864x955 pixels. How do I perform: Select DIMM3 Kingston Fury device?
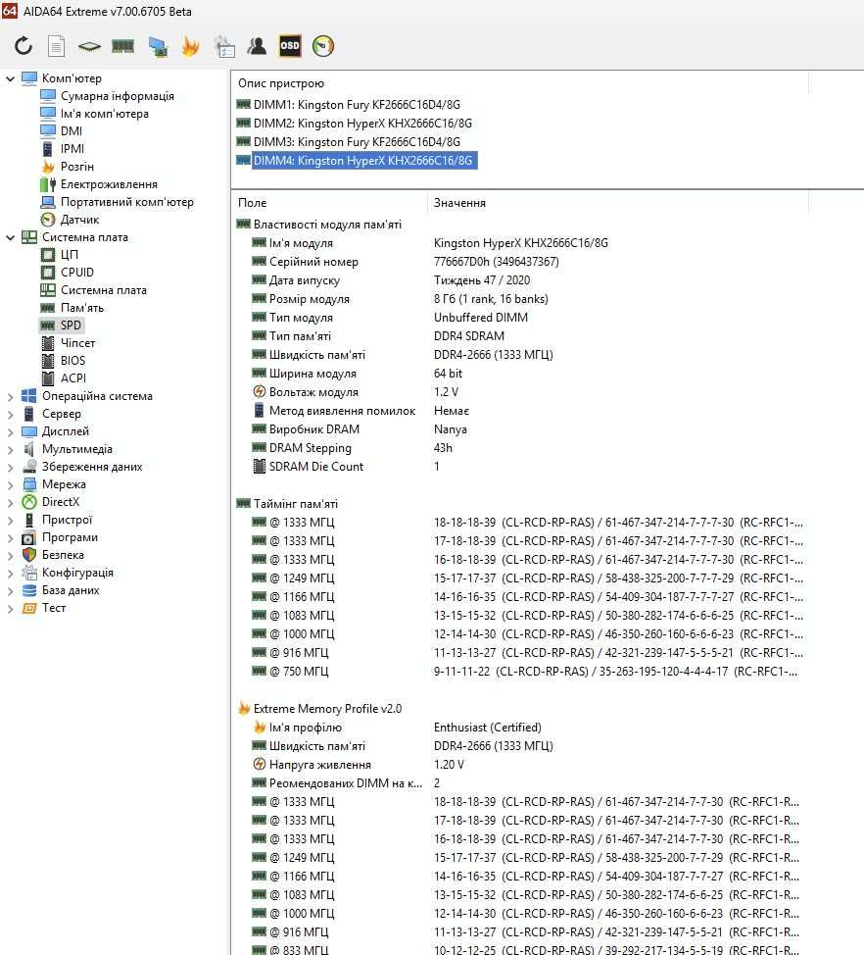(x=357, y=142)
